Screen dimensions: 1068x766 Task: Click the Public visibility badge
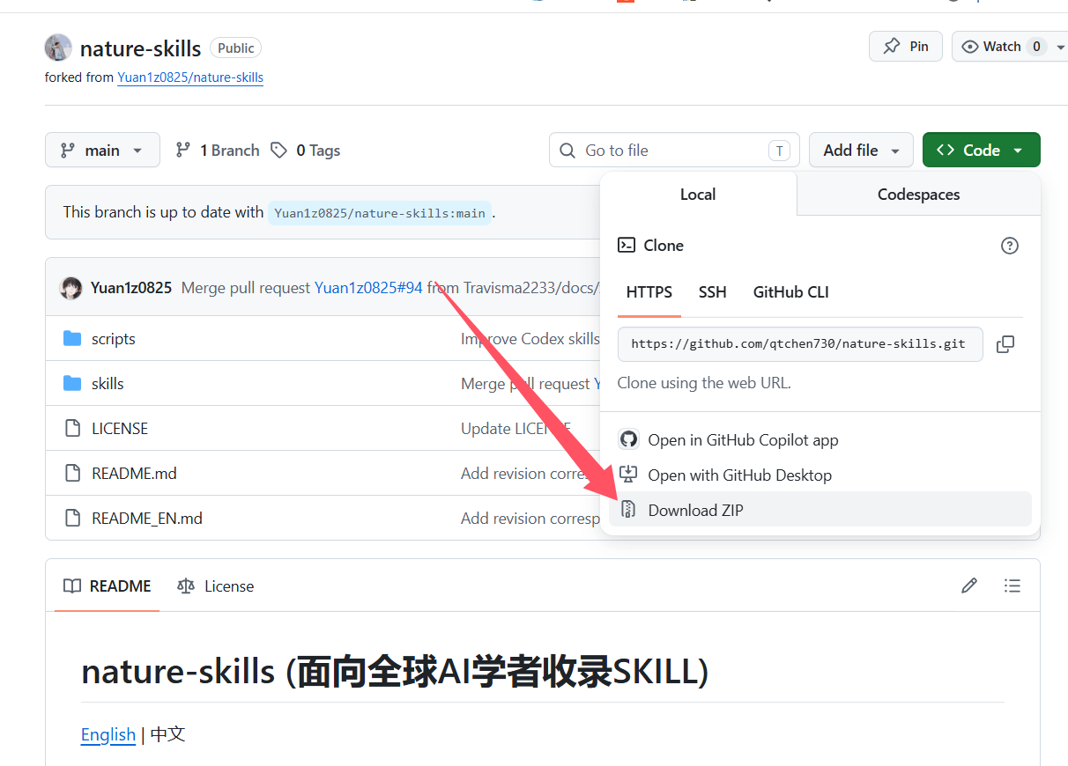pyautogui.click(x=235, y=48)
